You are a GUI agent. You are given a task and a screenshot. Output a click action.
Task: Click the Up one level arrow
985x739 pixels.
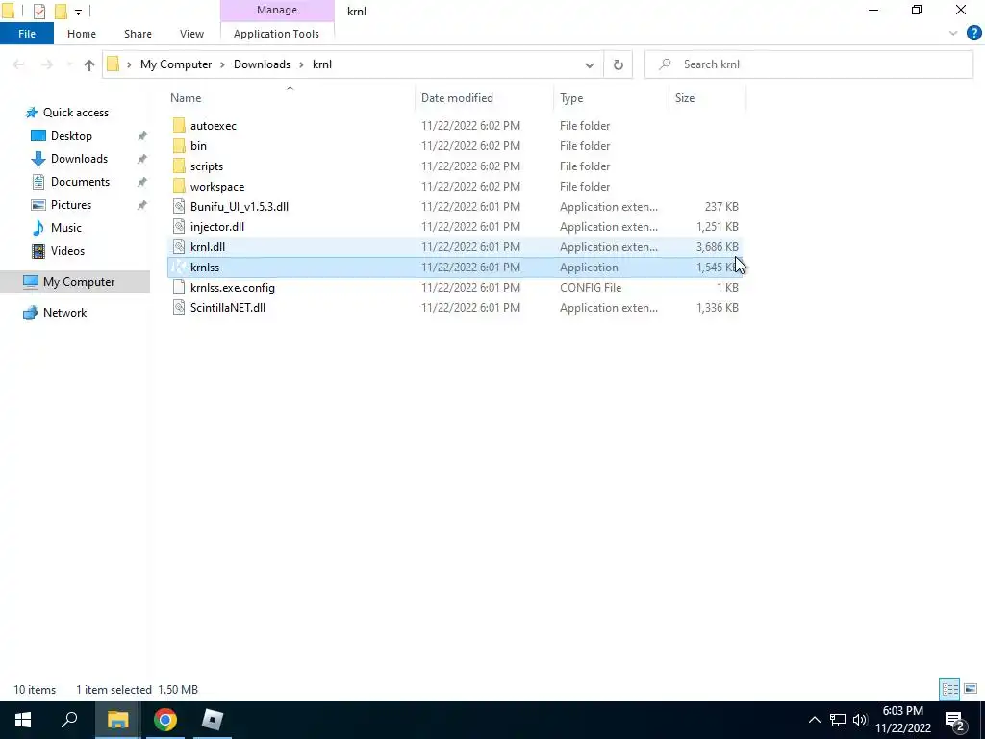coord(89,64)
